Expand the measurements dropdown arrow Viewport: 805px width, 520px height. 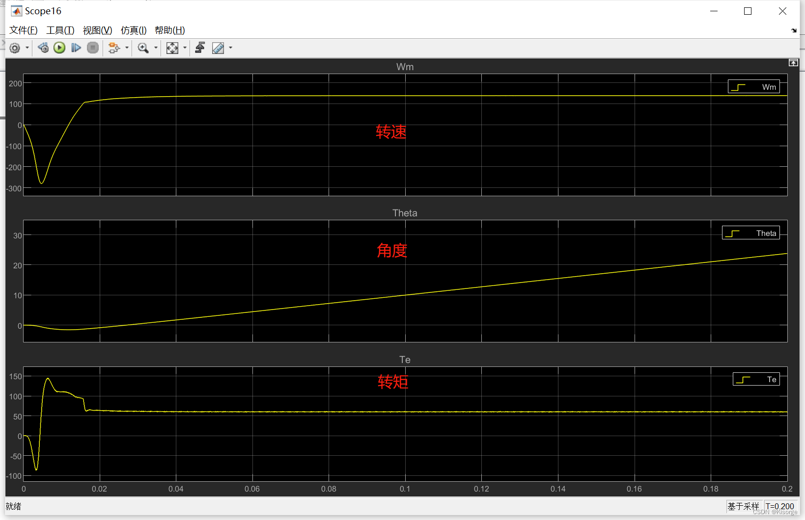coord(230,48)
